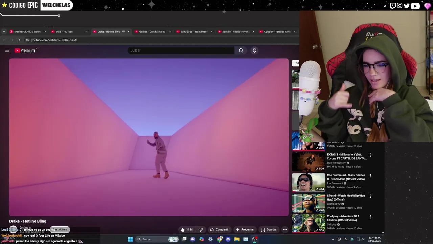Go forward with the browser forward arrow

11,40
